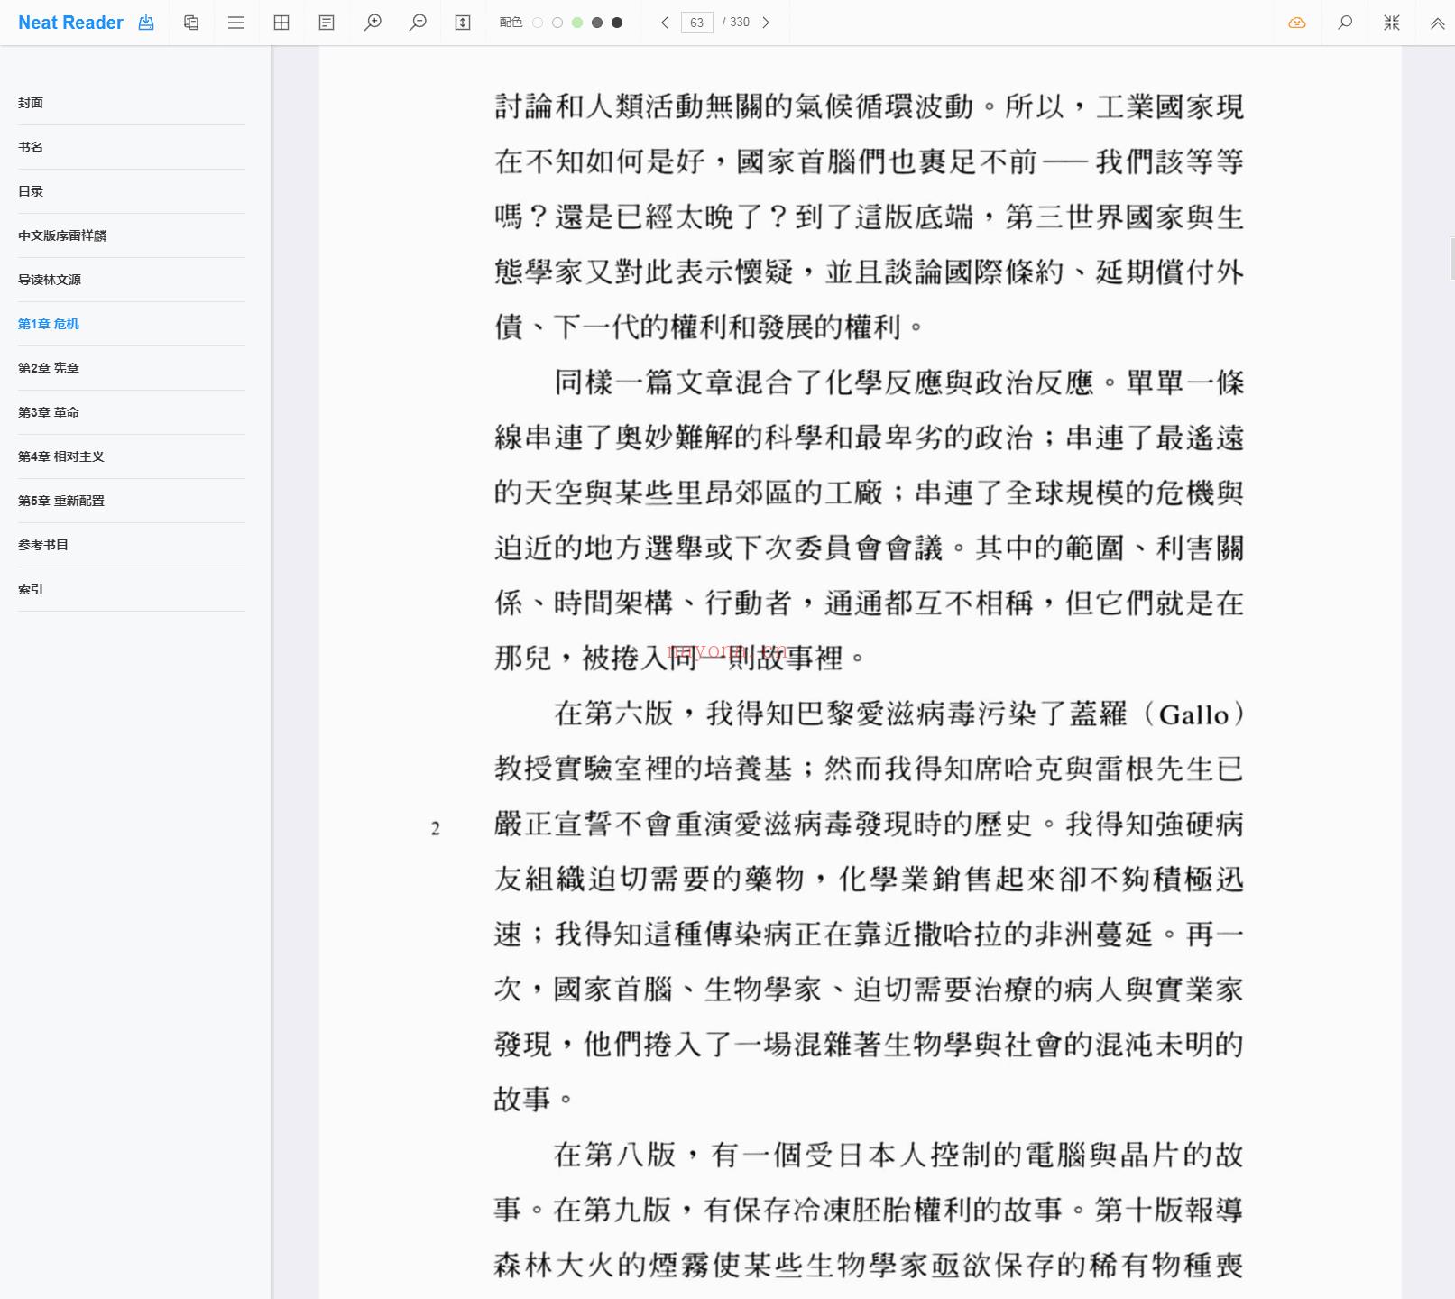Click the exit fullscreen collapse arrows icon
The width and height of the screenshot is (1455, 1299).
[x=1392, y=23]
